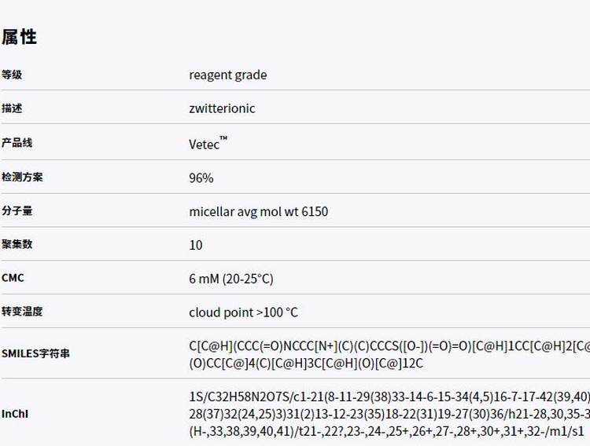The image size is (590, 446).
Task: Click the aggregation number value 10
Action: 196,245
